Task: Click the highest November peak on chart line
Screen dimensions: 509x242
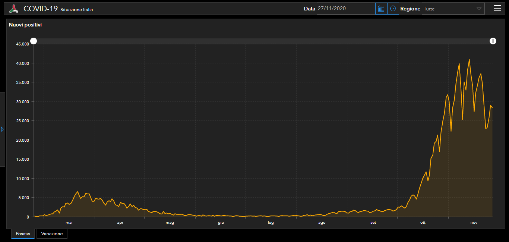Action: tap(469, 60)
